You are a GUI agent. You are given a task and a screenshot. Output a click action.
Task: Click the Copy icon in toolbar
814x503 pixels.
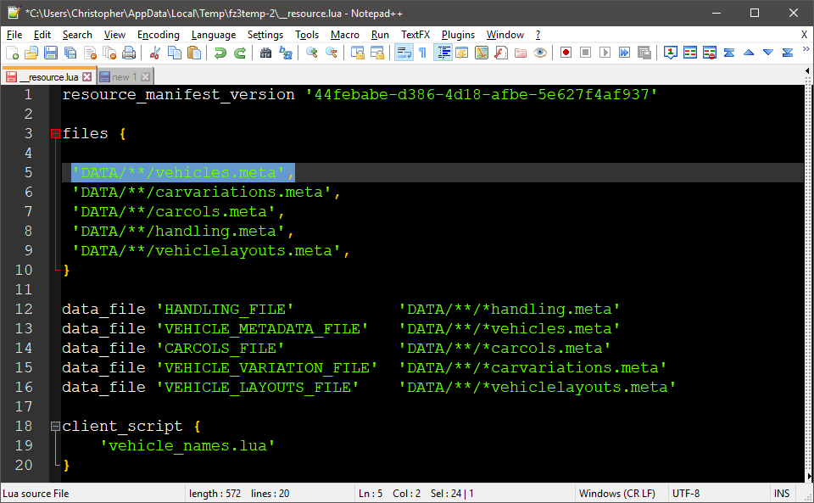175,53
